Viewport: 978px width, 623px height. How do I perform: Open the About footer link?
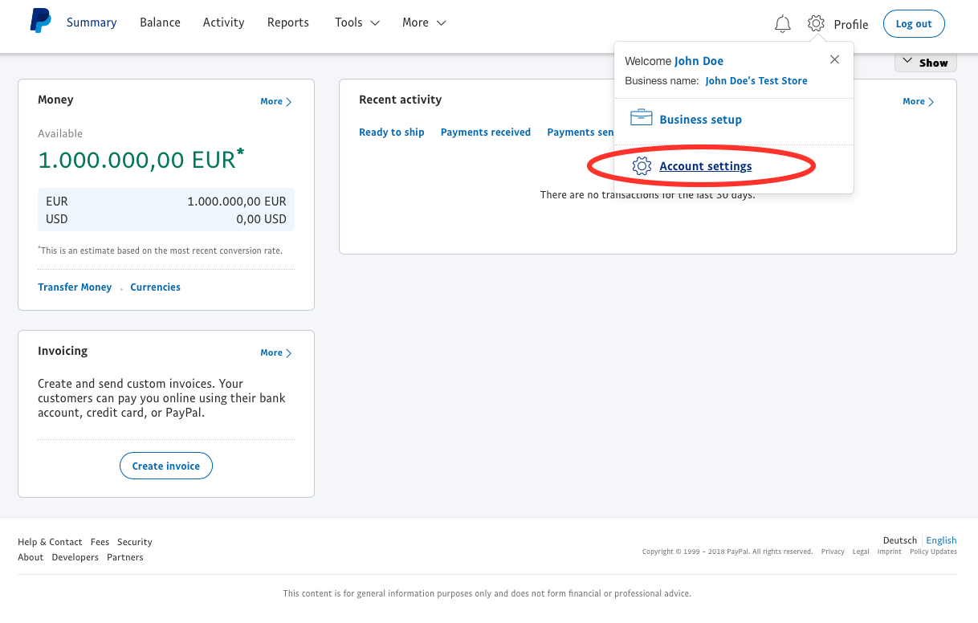(31, 557)
